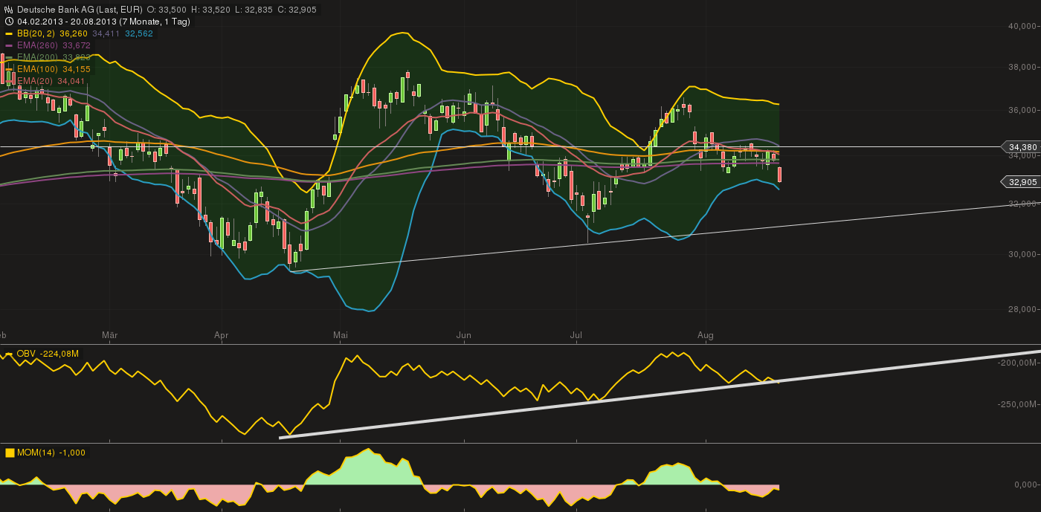Click the 34,380 horizontal line price tag
This screenshot has height=512, width=1041.
coord(1021,147)
